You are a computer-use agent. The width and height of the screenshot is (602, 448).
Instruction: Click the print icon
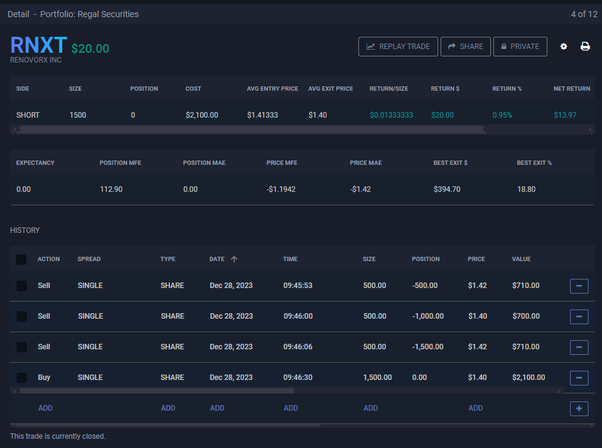click(x=585, y=47)
